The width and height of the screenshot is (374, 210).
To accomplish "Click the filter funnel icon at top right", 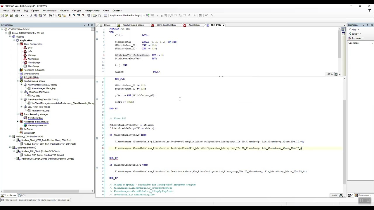I will (370, 10).
